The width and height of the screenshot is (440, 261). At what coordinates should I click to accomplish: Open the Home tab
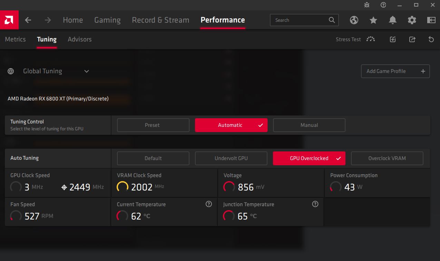click(x=73, y=20)
